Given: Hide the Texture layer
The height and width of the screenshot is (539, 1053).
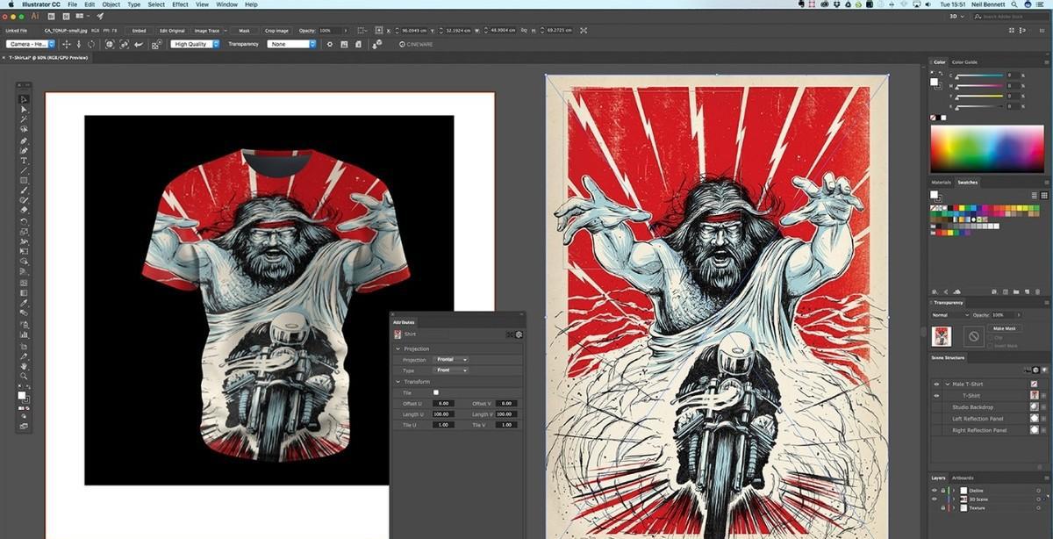Looking at the screenshot, I should (935, 507).
